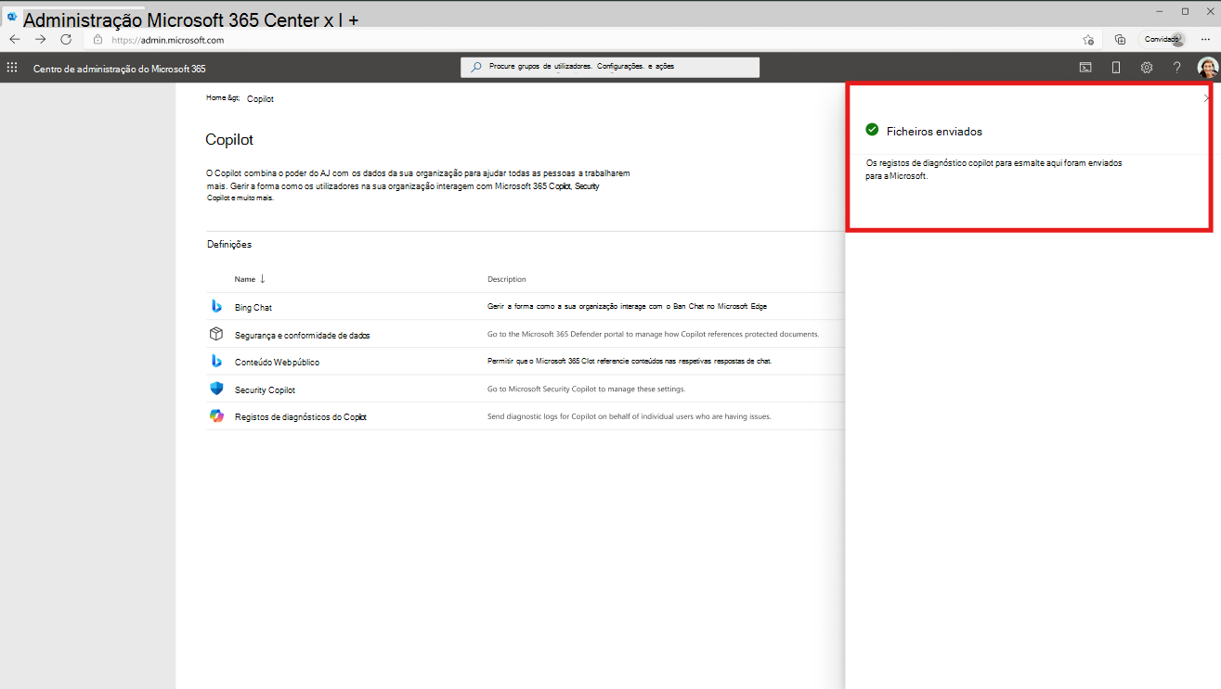Click the Copilot diagnostics logs icon

[216, 416]
